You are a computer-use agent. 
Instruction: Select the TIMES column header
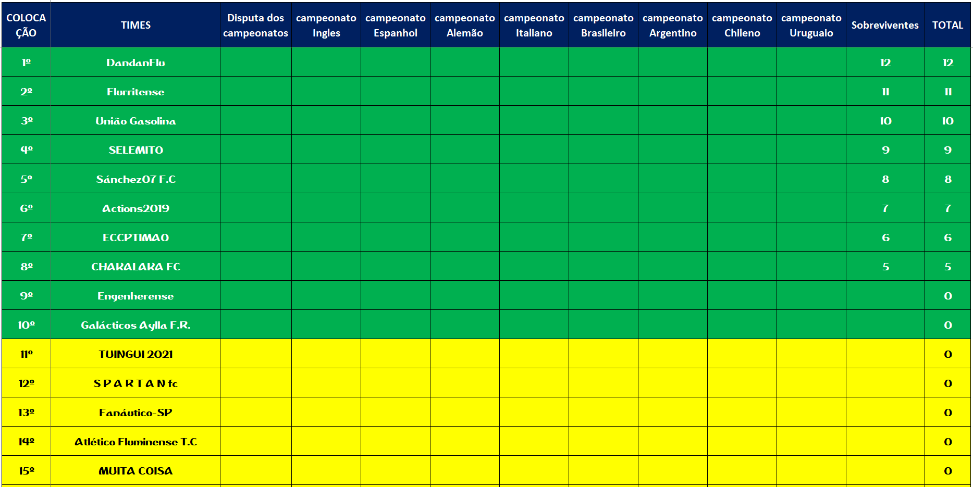pyautogui.click(x=136, y=25)
